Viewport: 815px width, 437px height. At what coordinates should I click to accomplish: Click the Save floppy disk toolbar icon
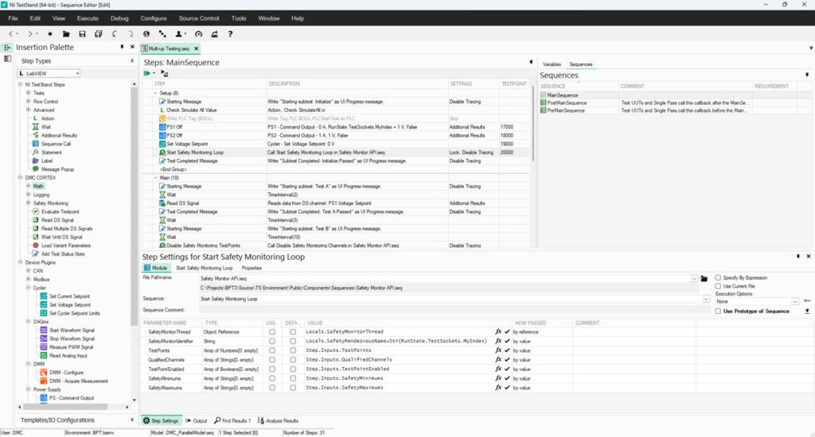(x=80, y=34)
